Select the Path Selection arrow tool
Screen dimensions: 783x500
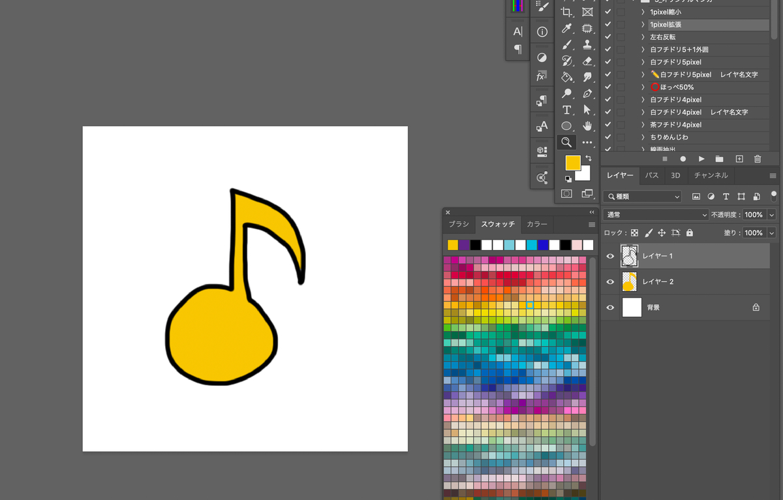coord(587,110)
